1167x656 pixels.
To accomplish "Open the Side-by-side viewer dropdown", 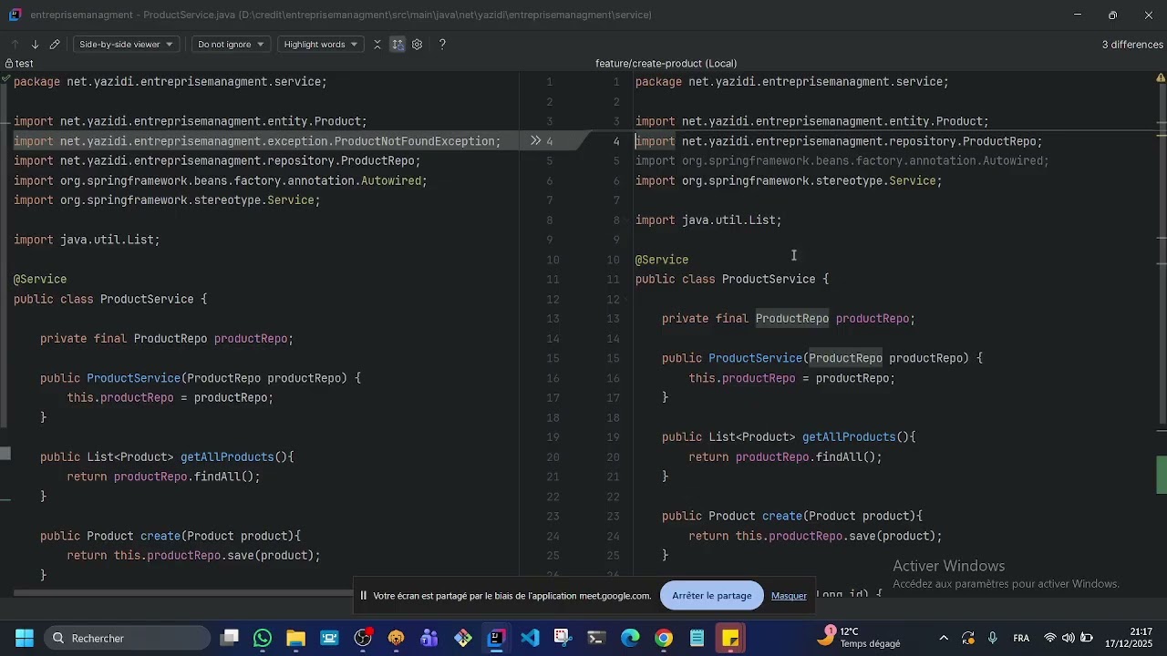I will point(125,44).
